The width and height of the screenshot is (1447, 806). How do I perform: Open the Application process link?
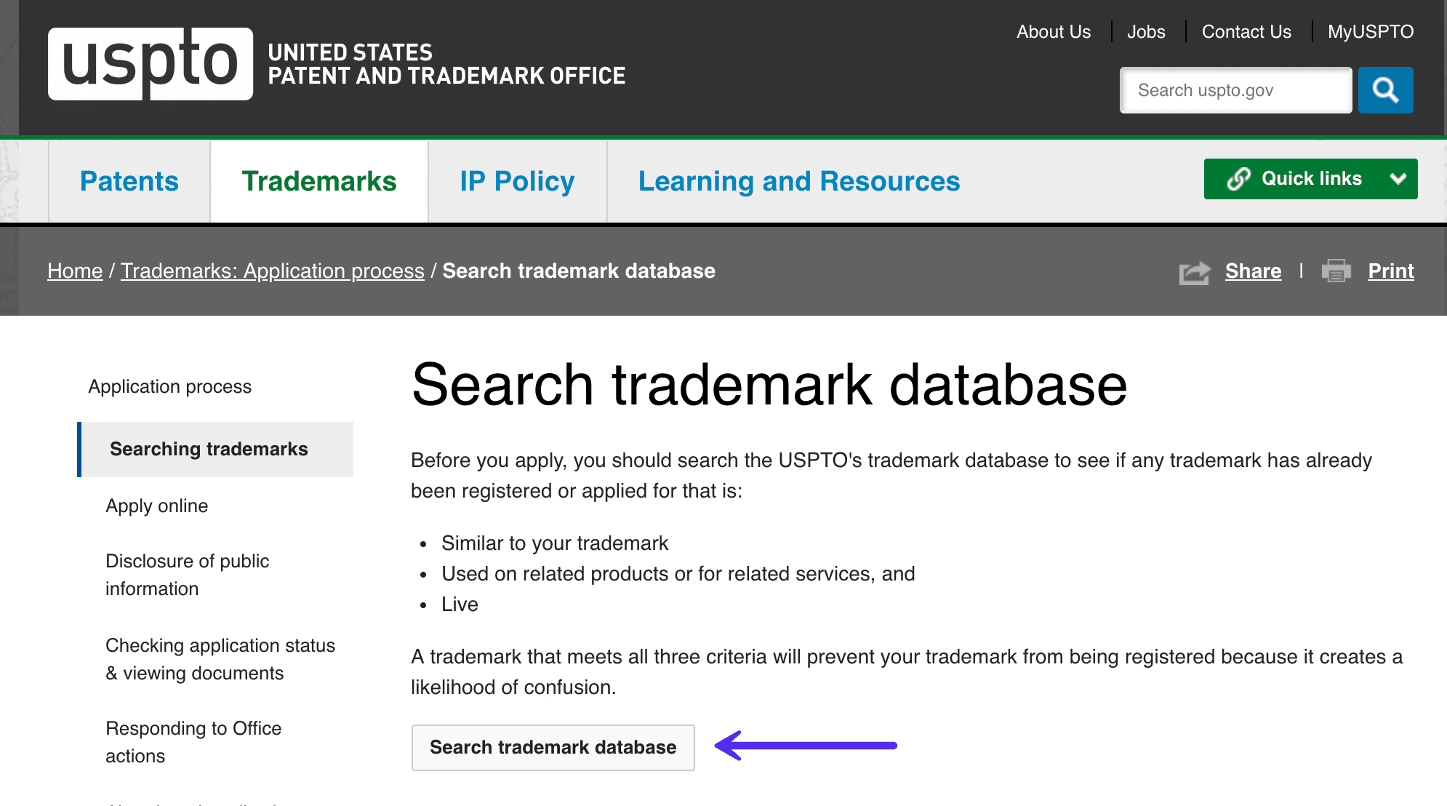tap(169, 385)
